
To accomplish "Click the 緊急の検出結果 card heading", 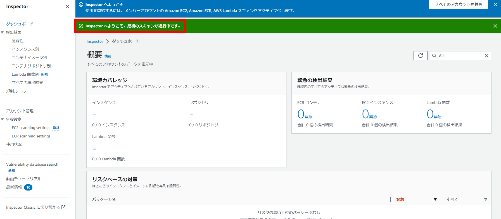I will click(x=315, y=80).
